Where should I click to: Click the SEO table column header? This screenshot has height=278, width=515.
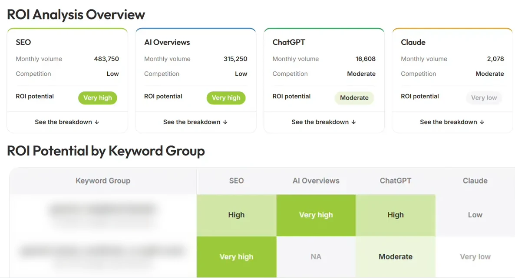(x=237, y=181)
